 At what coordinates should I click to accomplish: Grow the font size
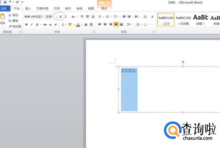(61, 17)
